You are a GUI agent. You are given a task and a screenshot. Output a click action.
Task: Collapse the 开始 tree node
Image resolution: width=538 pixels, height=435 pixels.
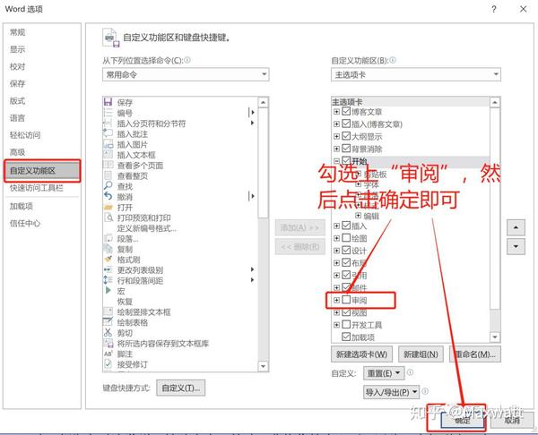click(336, 161)
